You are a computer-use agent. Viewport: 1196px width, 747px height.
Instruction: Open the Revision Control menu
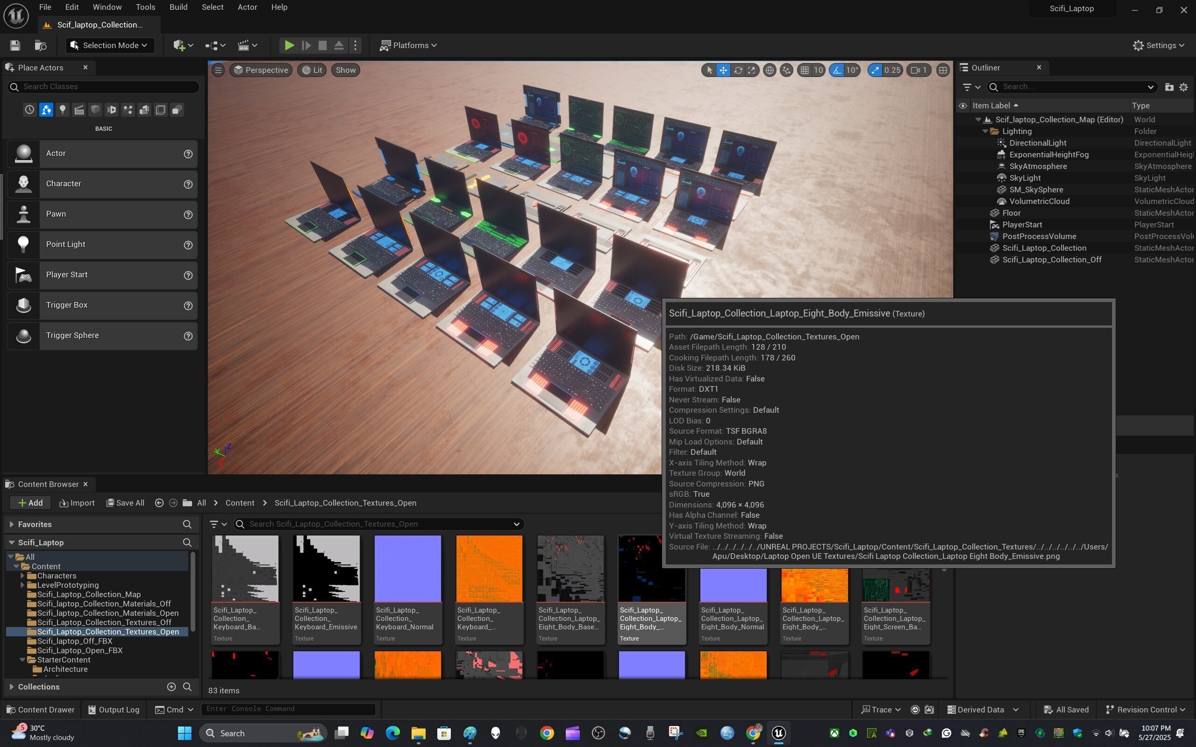1146,710
